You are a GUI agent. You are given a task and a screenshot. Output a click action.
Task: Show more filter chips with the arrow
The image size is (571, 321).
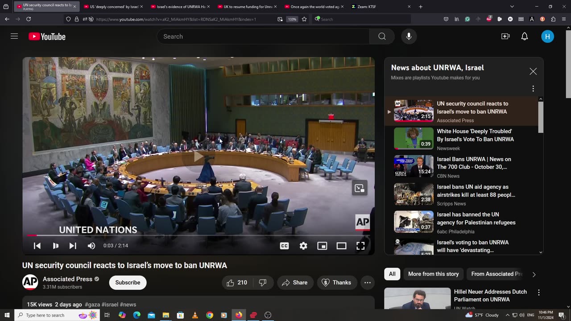[534, 274]
